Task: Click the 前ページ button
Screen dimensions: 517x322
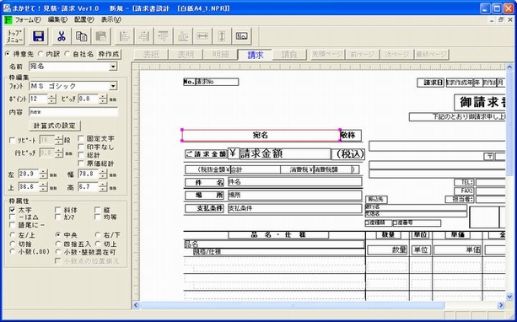Action: click(x=363, y=55)
